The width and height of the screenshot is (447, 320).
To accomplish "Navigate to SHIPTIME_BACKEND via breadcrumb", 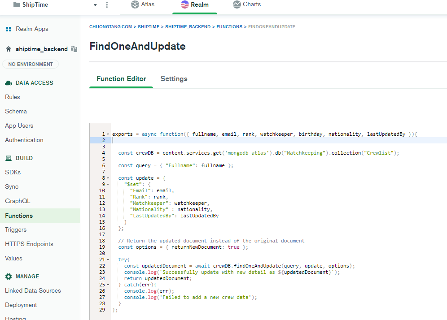I will [x=188, y=26].
